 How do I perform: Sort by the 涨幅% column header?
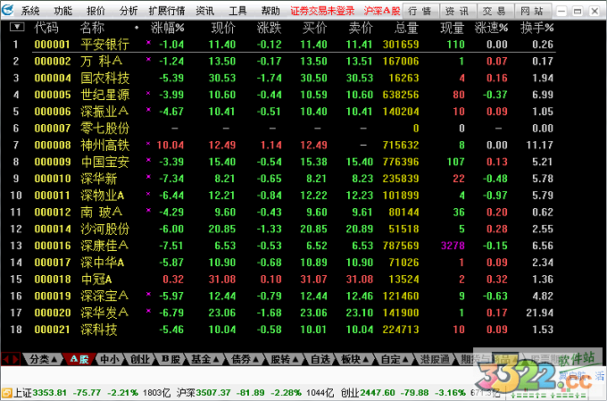coord(167,28)
